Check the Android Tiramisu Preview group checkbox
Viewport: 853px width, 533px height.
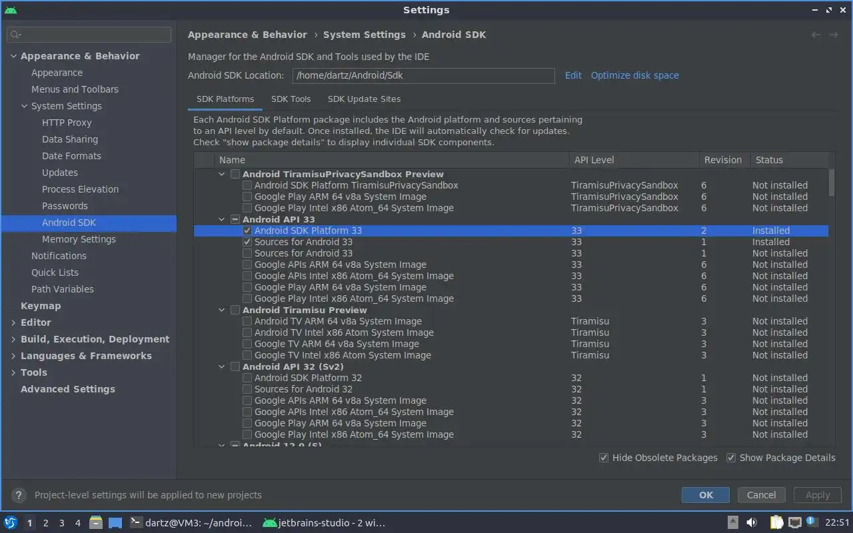[x=235, y=310]
